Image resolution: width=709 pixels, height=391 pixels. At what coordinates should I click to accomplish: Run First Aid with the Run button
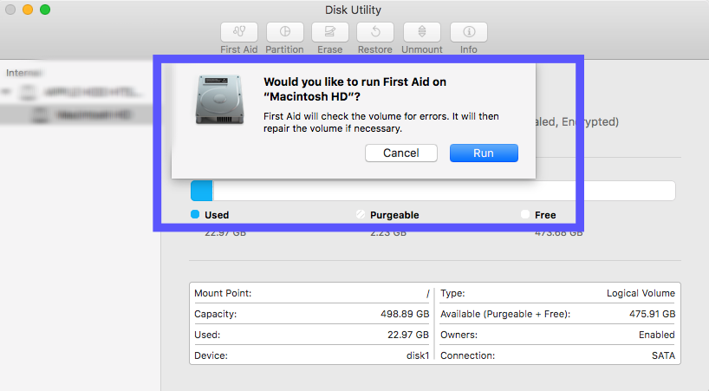pos(484,153)
